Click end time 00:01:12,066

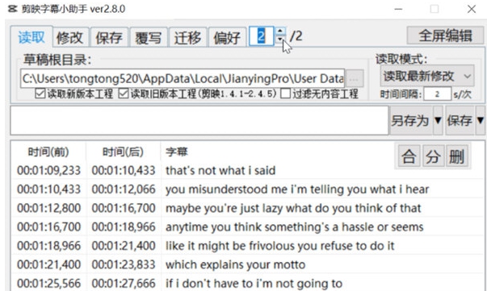tap(124, 189)
